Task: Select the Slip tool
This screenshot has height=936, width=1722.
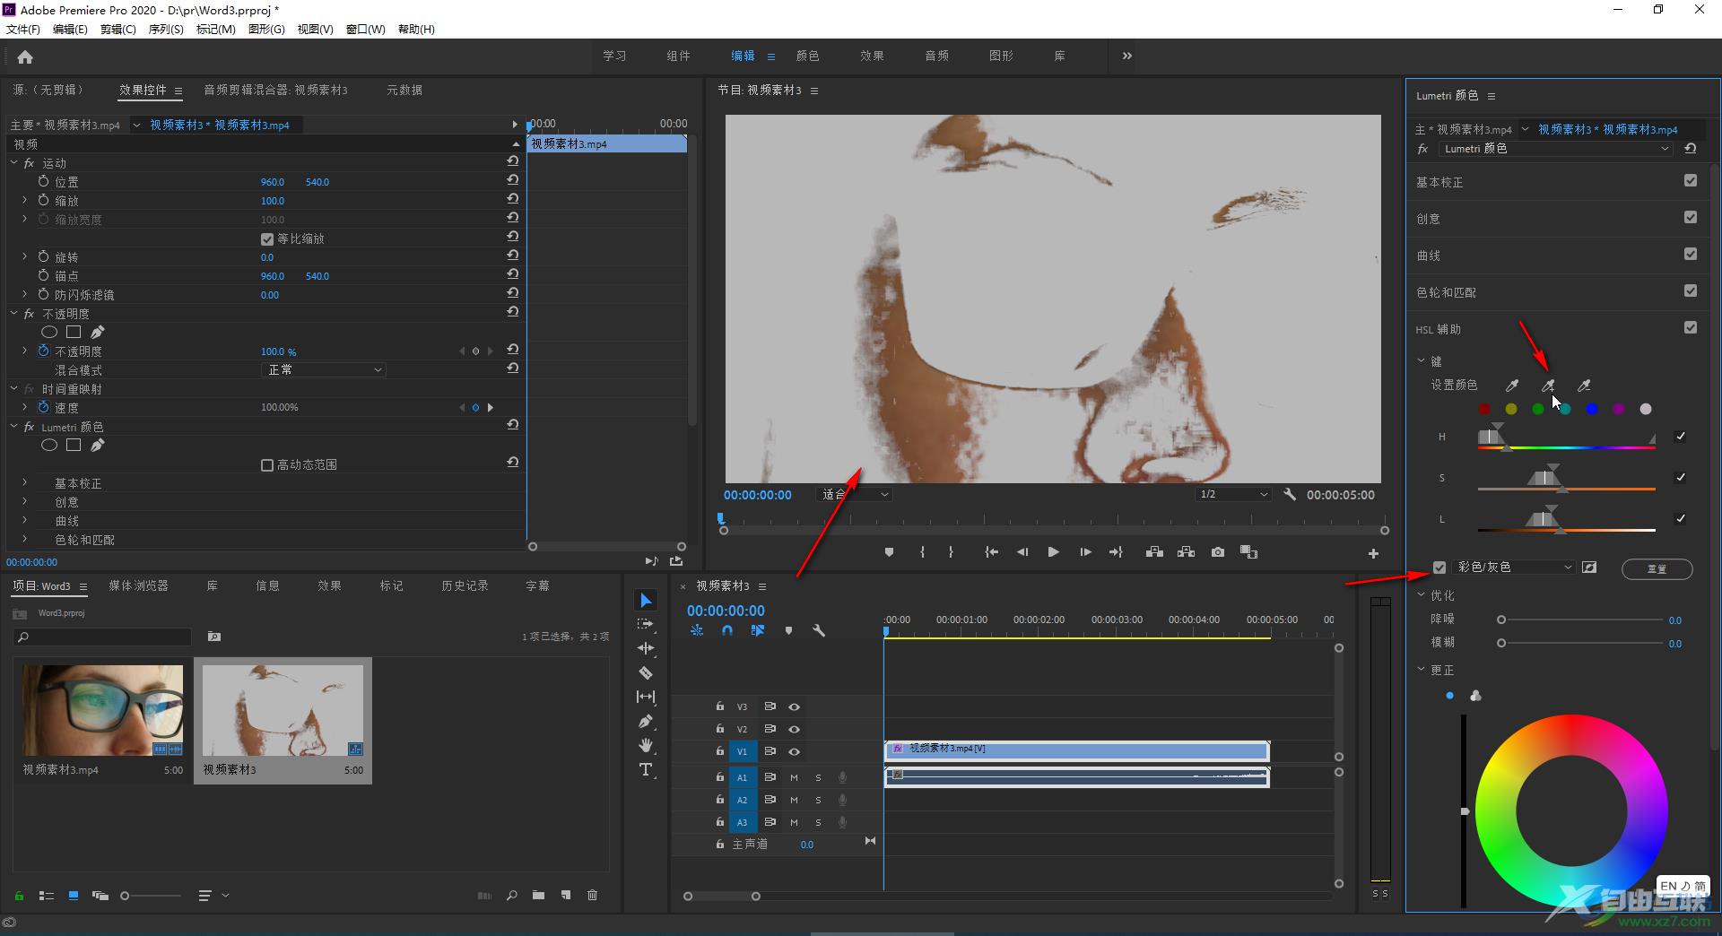Action: (646, 697)
